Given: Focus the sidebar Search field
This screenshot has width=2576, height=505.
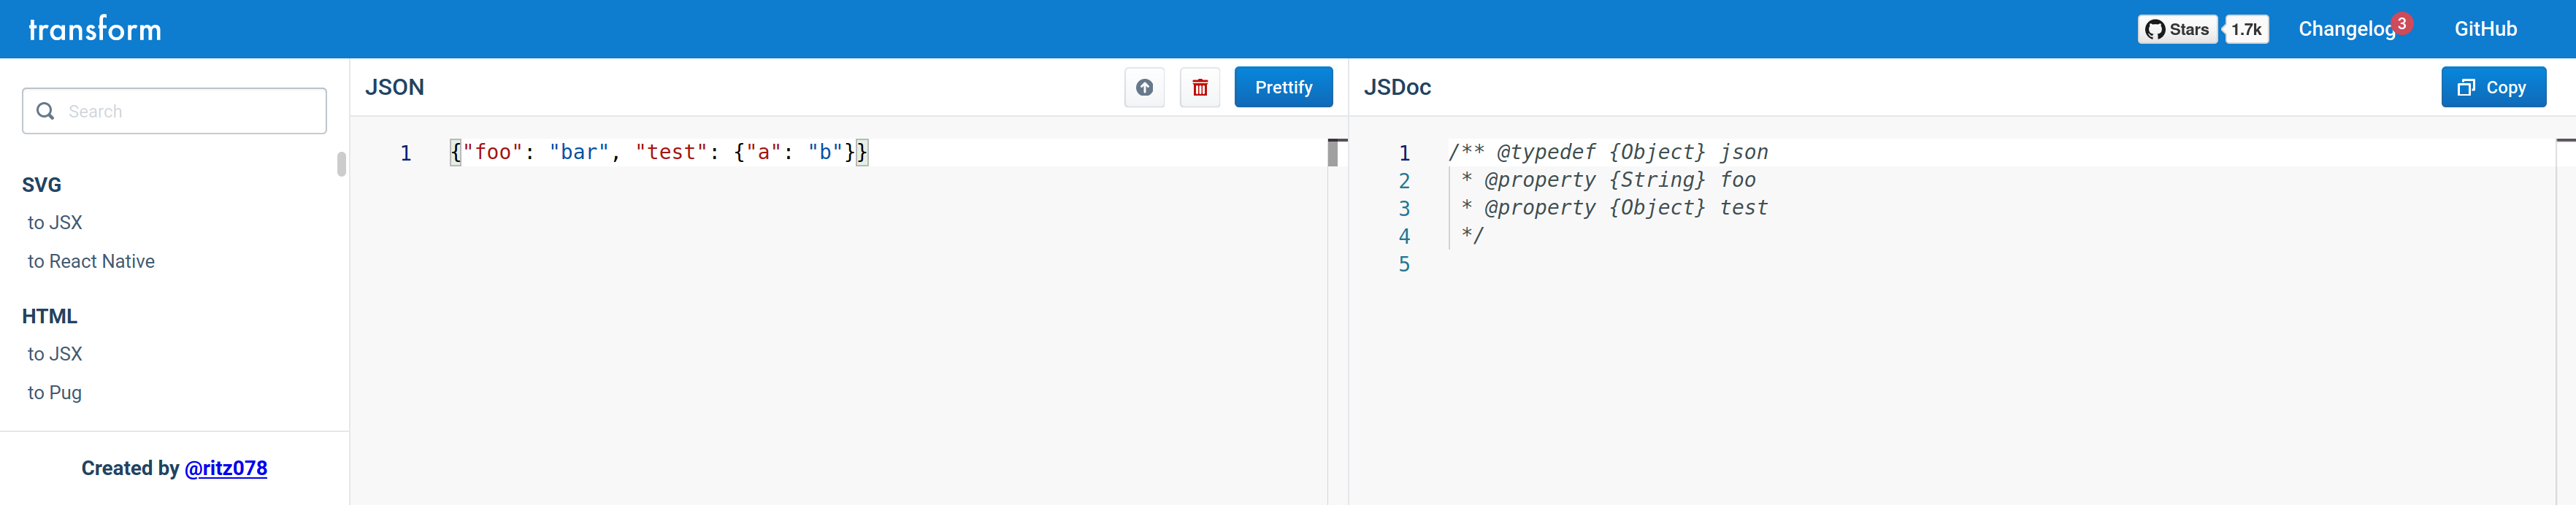Looking at the screenshot, I should tap(174, 111).
